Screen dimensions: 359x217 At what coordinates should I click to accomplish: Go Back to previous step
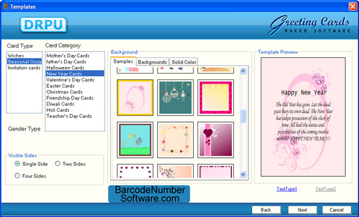pos(266,210)
